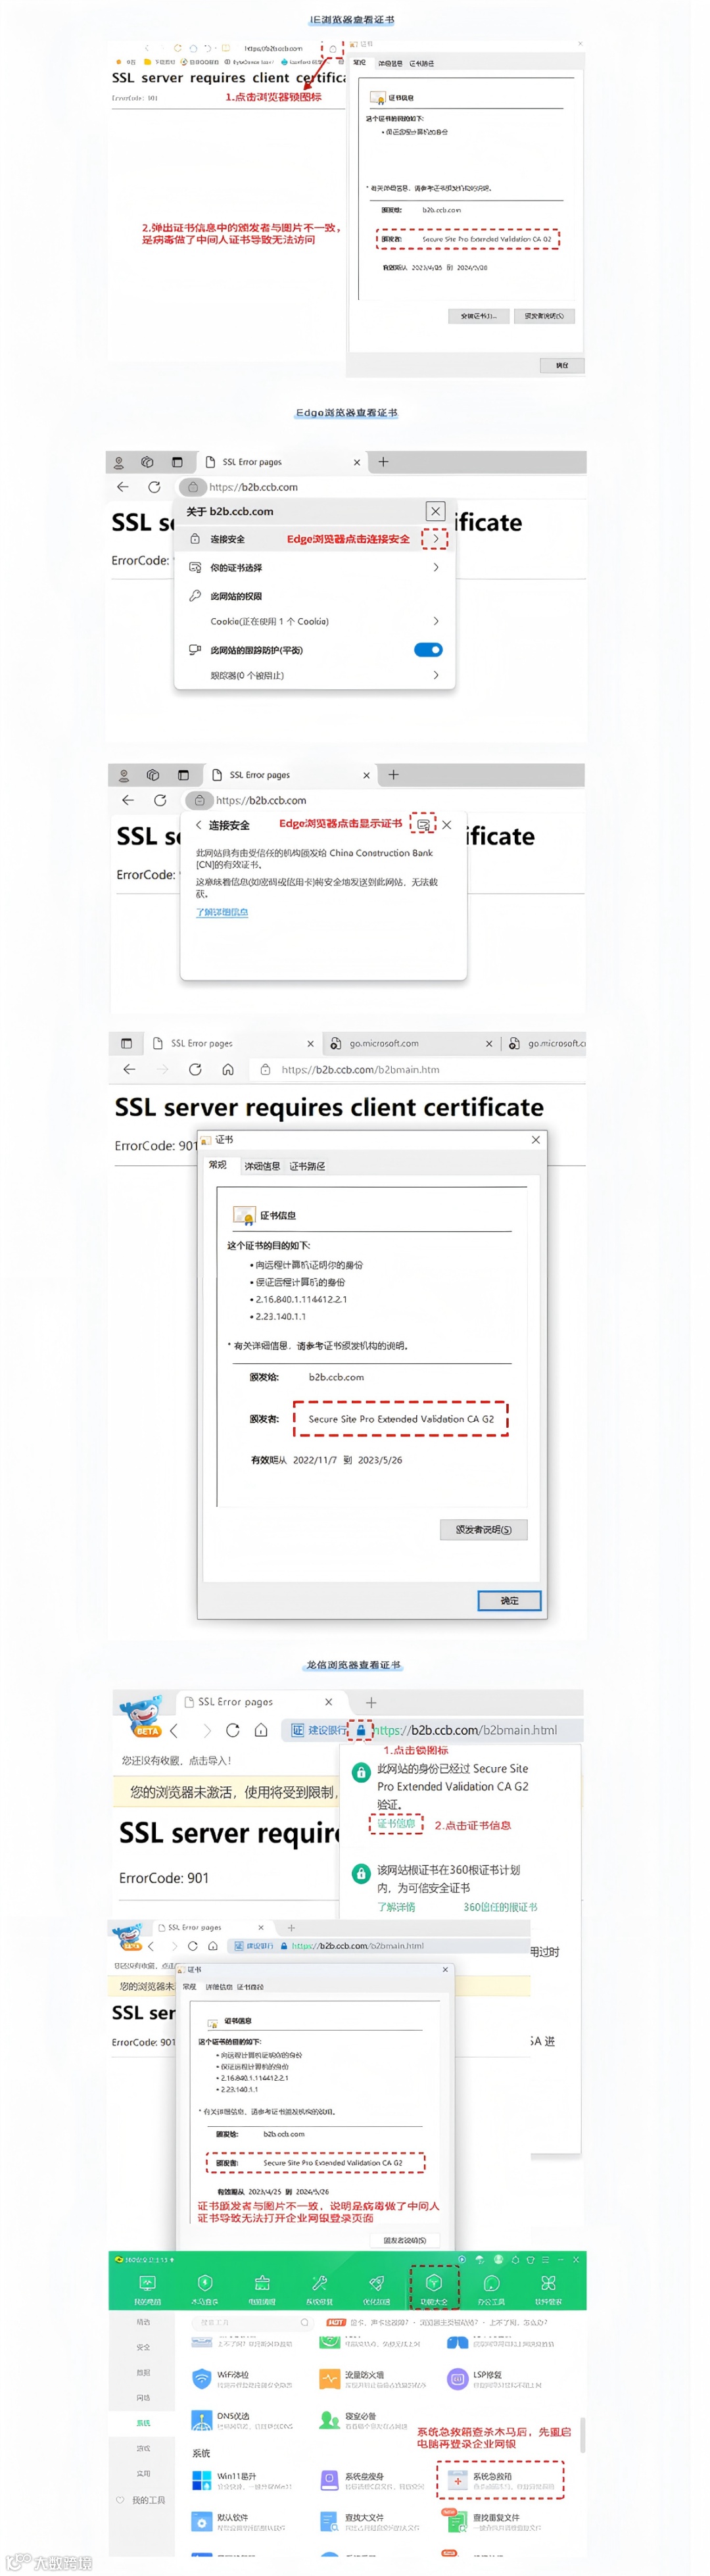Open Win11升级 tool
Screen dimensions: 710x2576
click(242, 2481)
